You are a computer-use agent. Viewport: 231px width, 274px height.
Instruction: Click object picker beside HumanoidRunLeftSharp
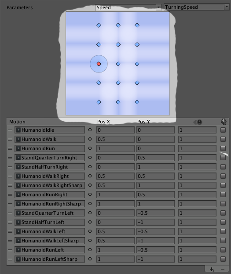pos(90,259)
